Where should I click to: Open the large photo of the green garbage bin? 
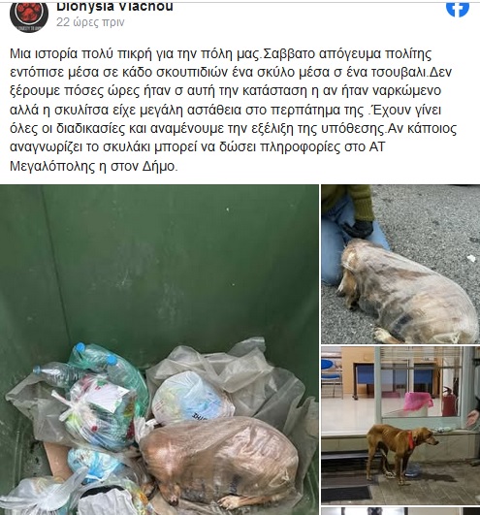(x=159, y=350)
